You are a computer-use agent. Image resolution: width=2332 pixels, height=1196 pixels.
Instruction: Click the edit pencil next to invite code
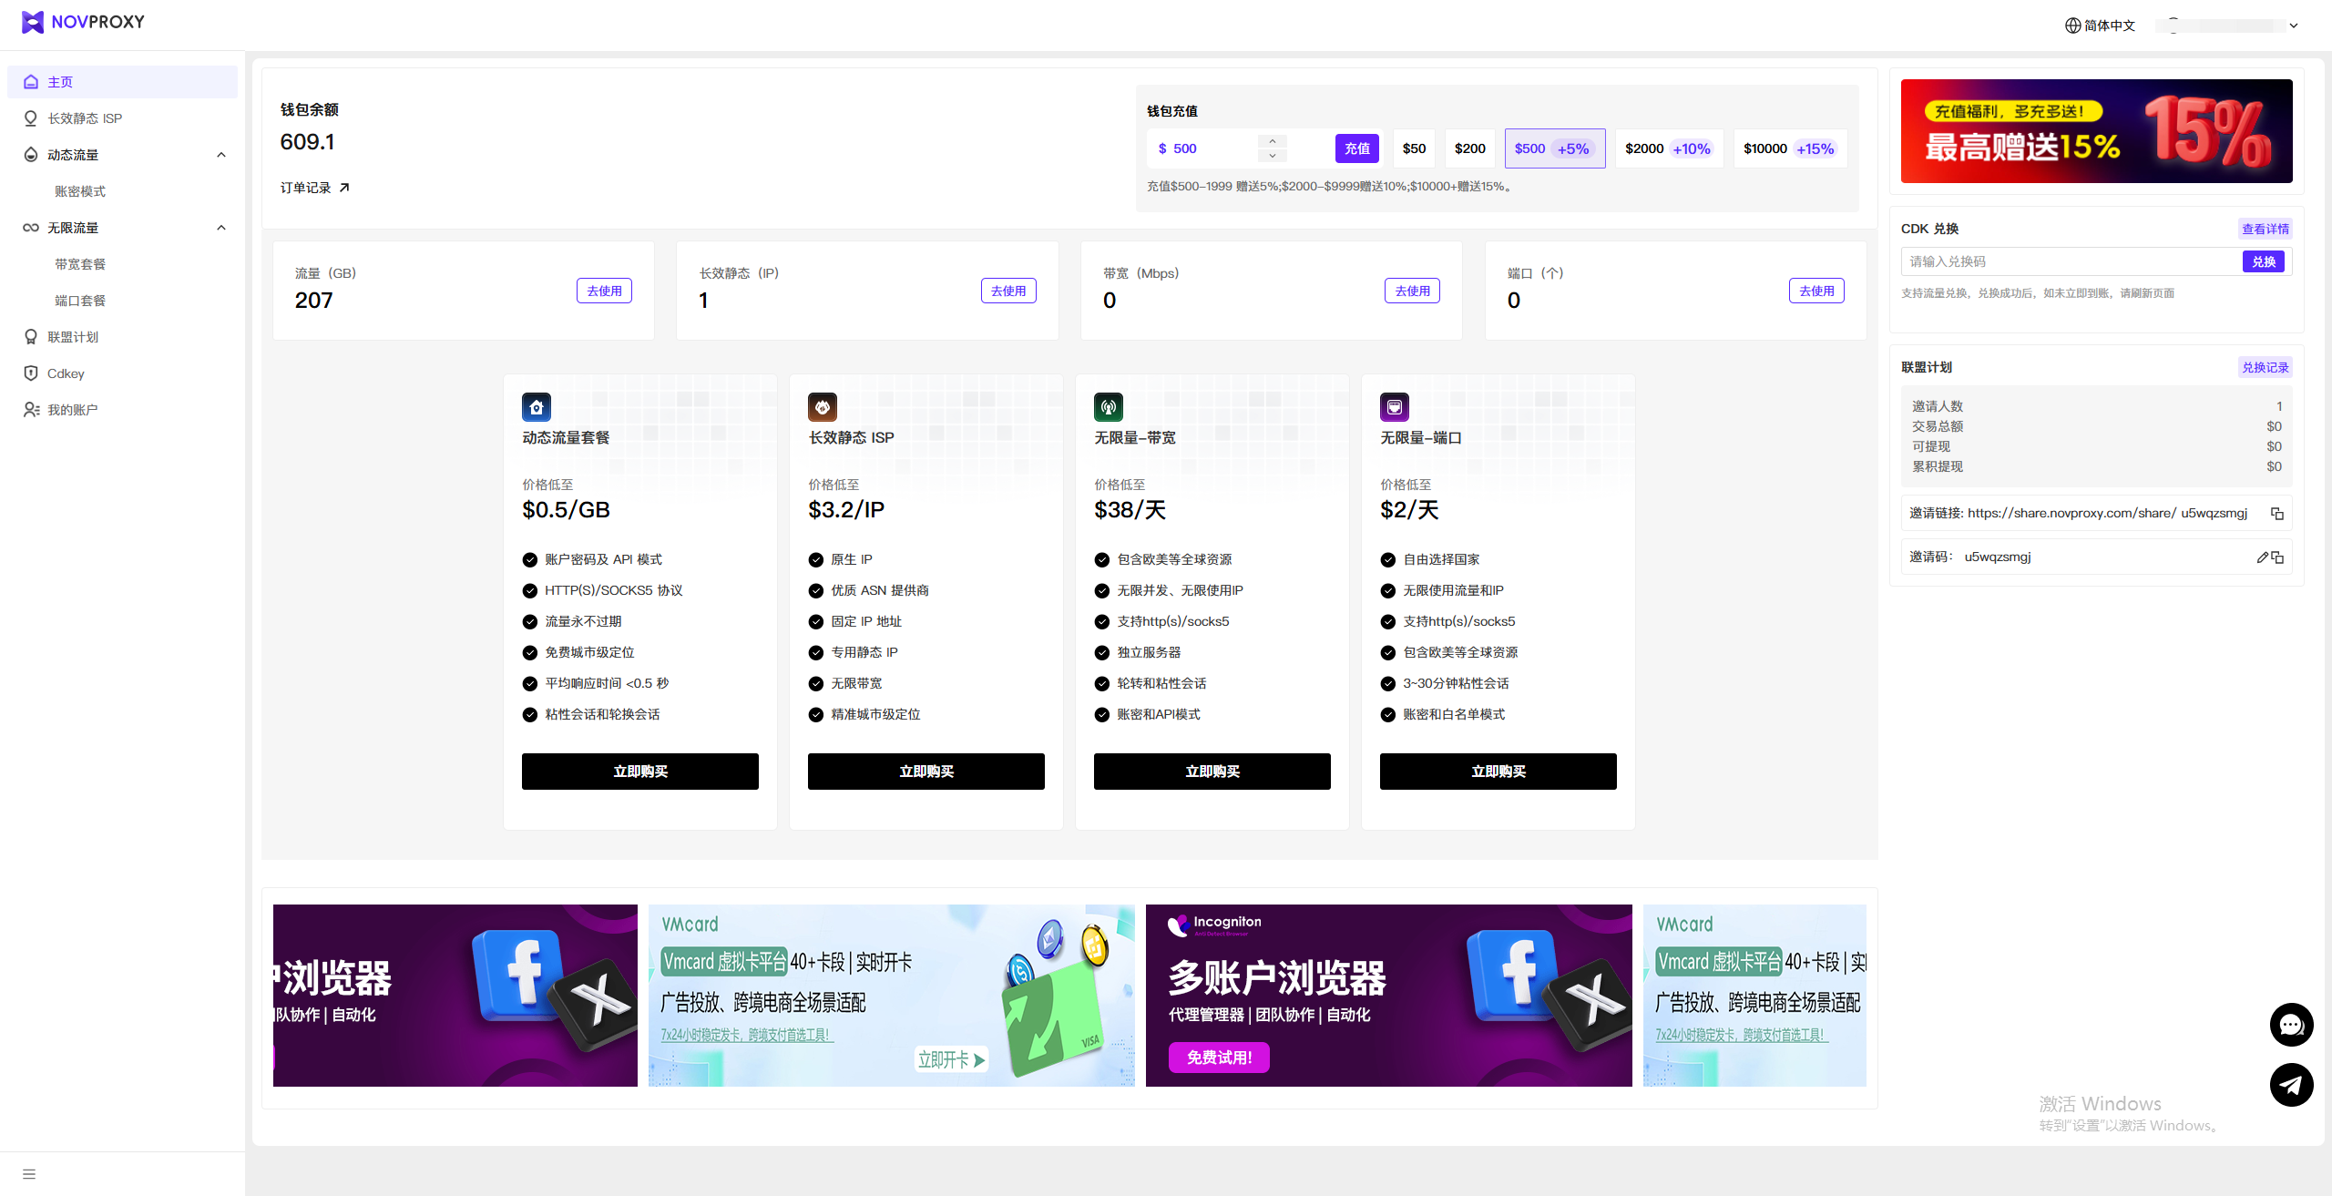[x=2262, y=557]
